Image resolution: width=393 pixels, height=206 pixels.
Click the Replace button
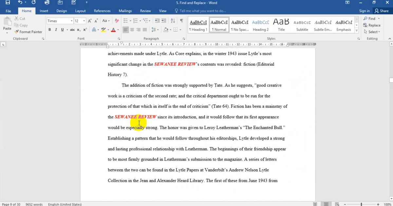[372, 25]
